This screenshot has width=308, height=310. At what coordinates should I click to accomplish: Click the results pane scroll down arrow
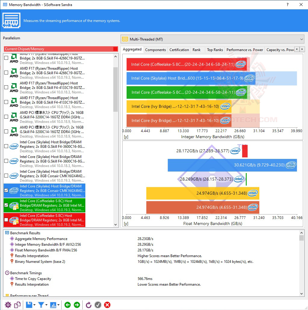301,294
